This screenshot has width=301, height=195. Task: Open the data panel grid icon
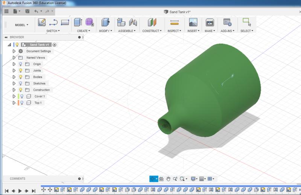[x=6, y=11]
